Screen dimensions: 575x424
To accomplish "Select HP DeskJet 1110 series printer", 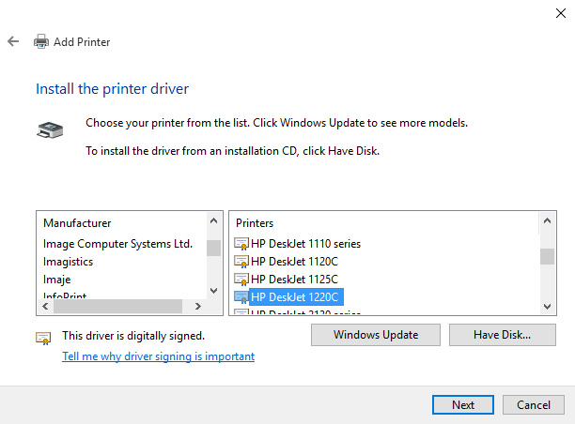I will pyautogui.click(x=306, y=244).
